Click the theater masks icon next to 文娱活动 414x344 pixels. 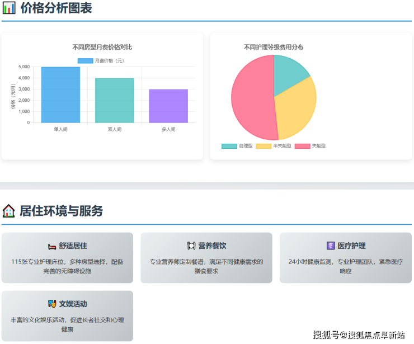click(x=52, y=304)
